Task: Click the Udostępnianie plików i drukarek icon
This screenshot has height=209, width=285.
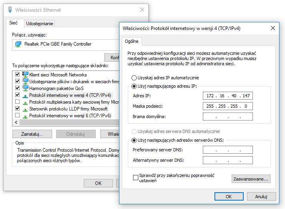Action: pyautogui.click(x=25, y=81)
